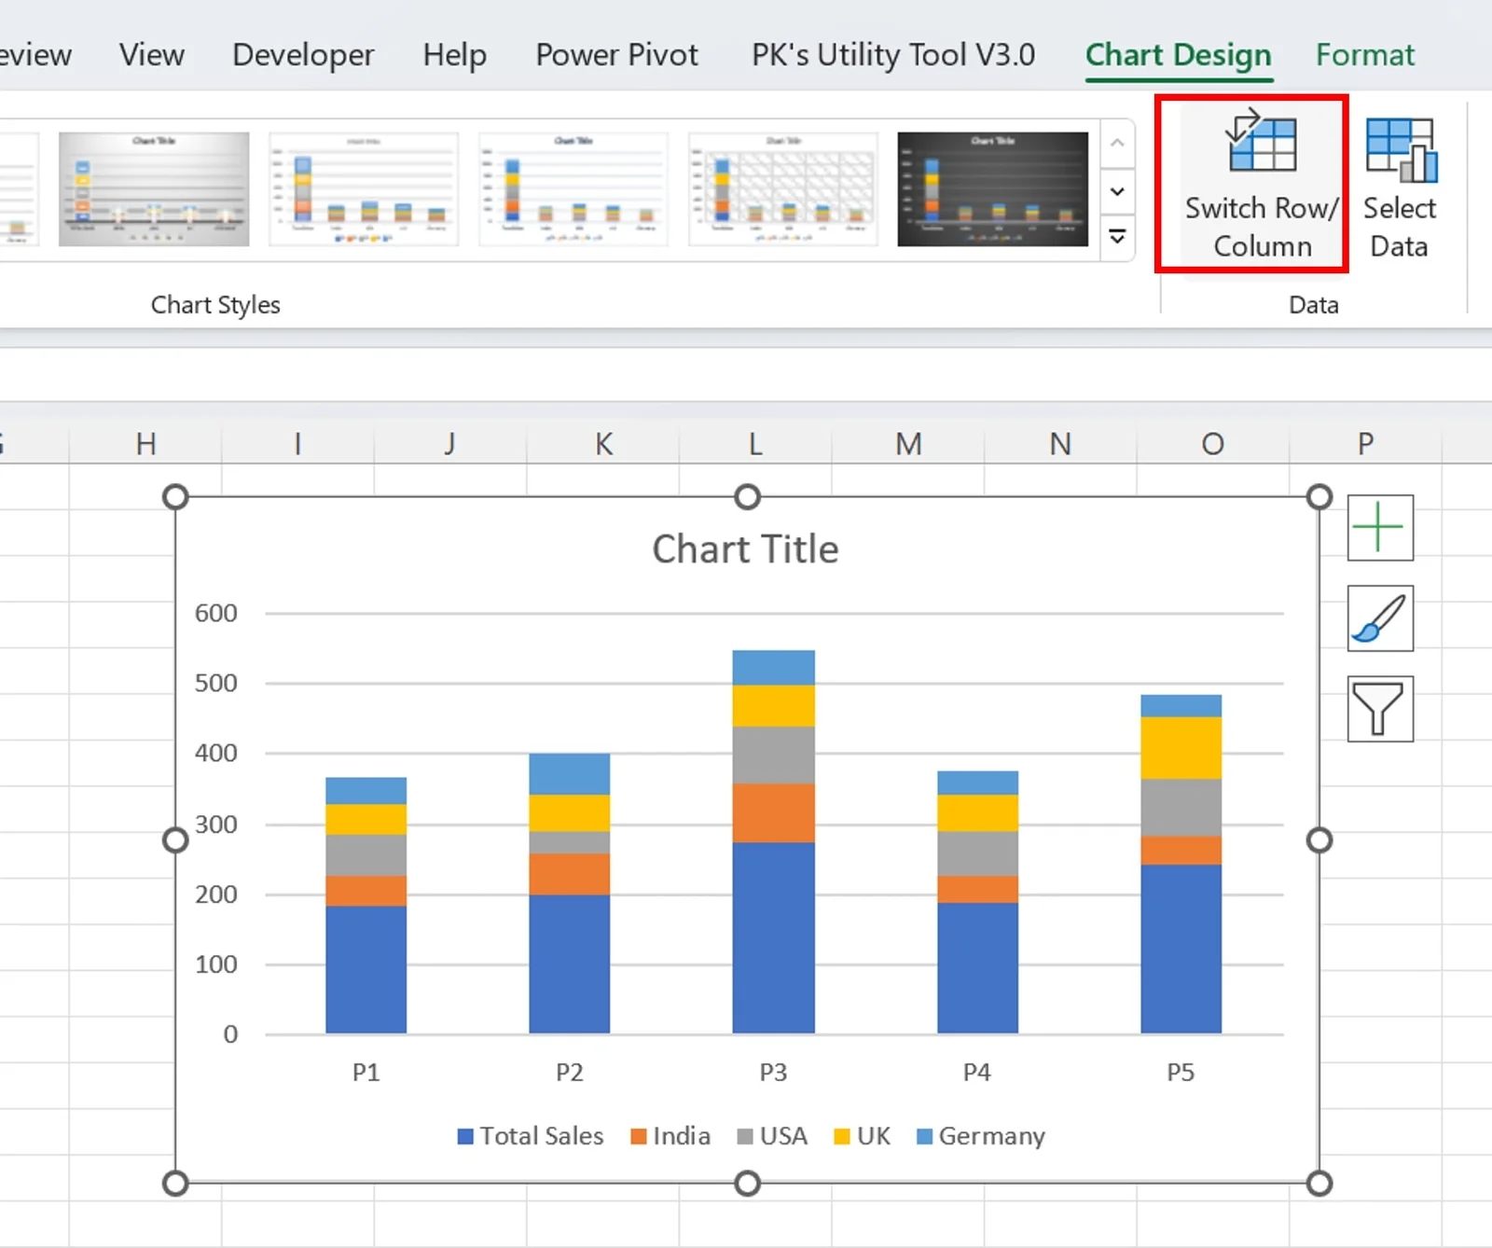The height and width of the screenshot is (1248, 1492).
Task: Open the Chart Styles paintbrush button
Action: [x=1379, y=618]
